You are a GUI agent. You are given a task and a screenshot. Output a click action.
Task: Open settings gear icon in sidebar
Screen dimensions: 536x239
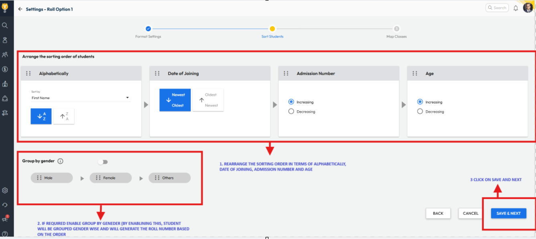point(5,190)
